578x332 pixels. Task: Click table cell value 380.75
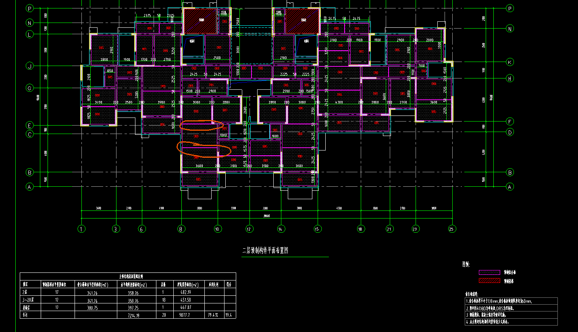pos(93,307)
